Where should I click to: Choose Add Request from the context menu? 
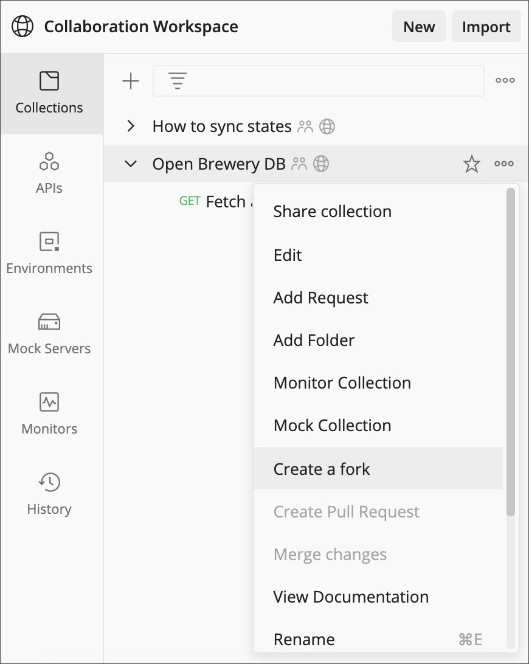(378, 298)
